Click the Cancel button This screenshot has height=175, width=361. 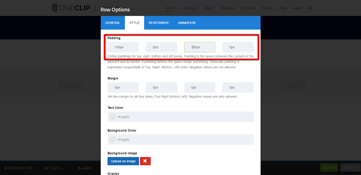click(350, 167)
